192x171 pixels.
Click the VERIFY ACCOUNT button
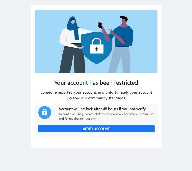tap(96, 129)
